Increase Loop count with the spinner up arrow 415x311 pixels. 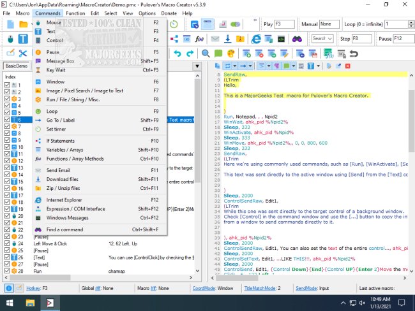[x=411, y=22]
